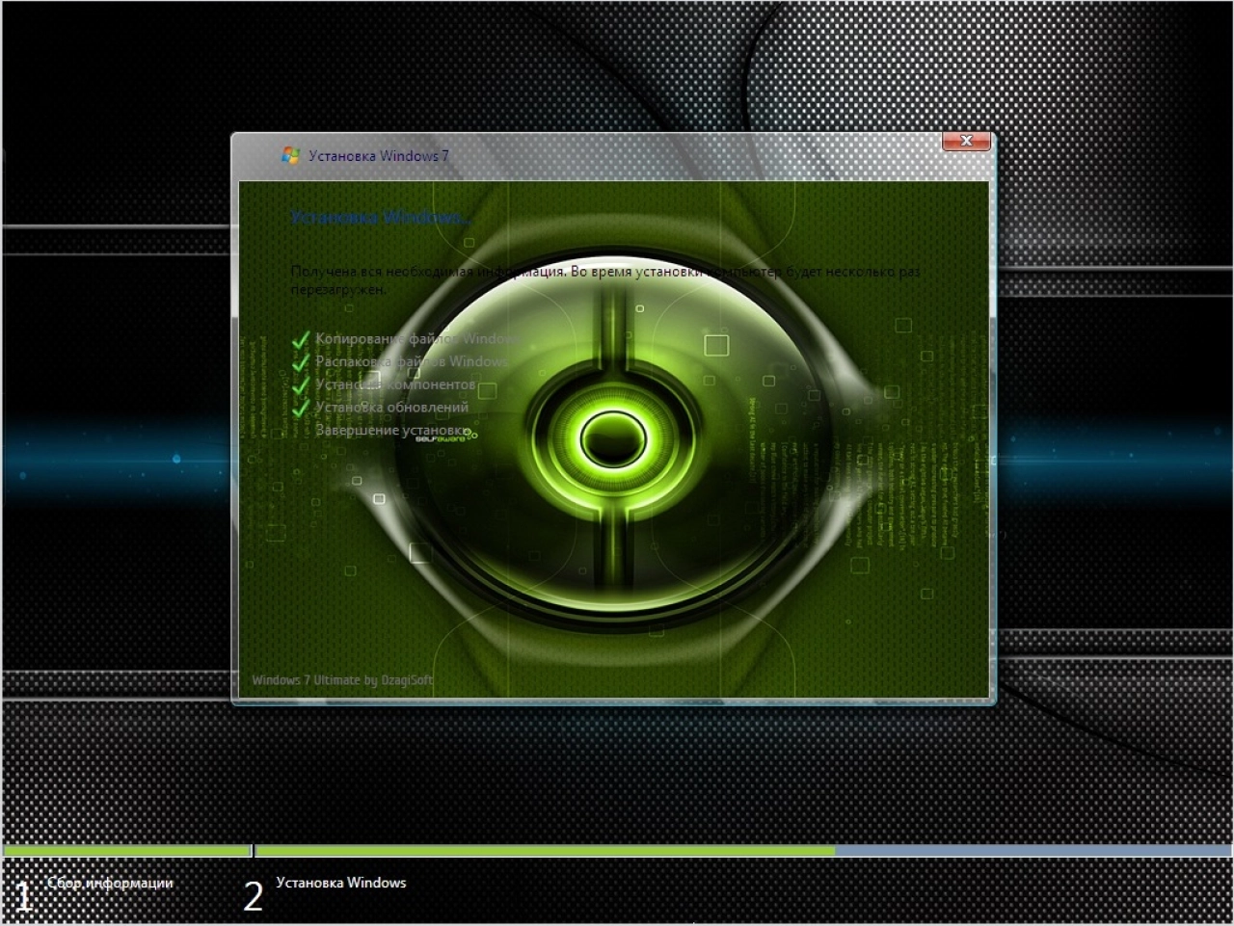This screenshot has height=926, width=1234.
Task: Select the "Копирование файлов Windows" step
Action: tap(417, 338)
